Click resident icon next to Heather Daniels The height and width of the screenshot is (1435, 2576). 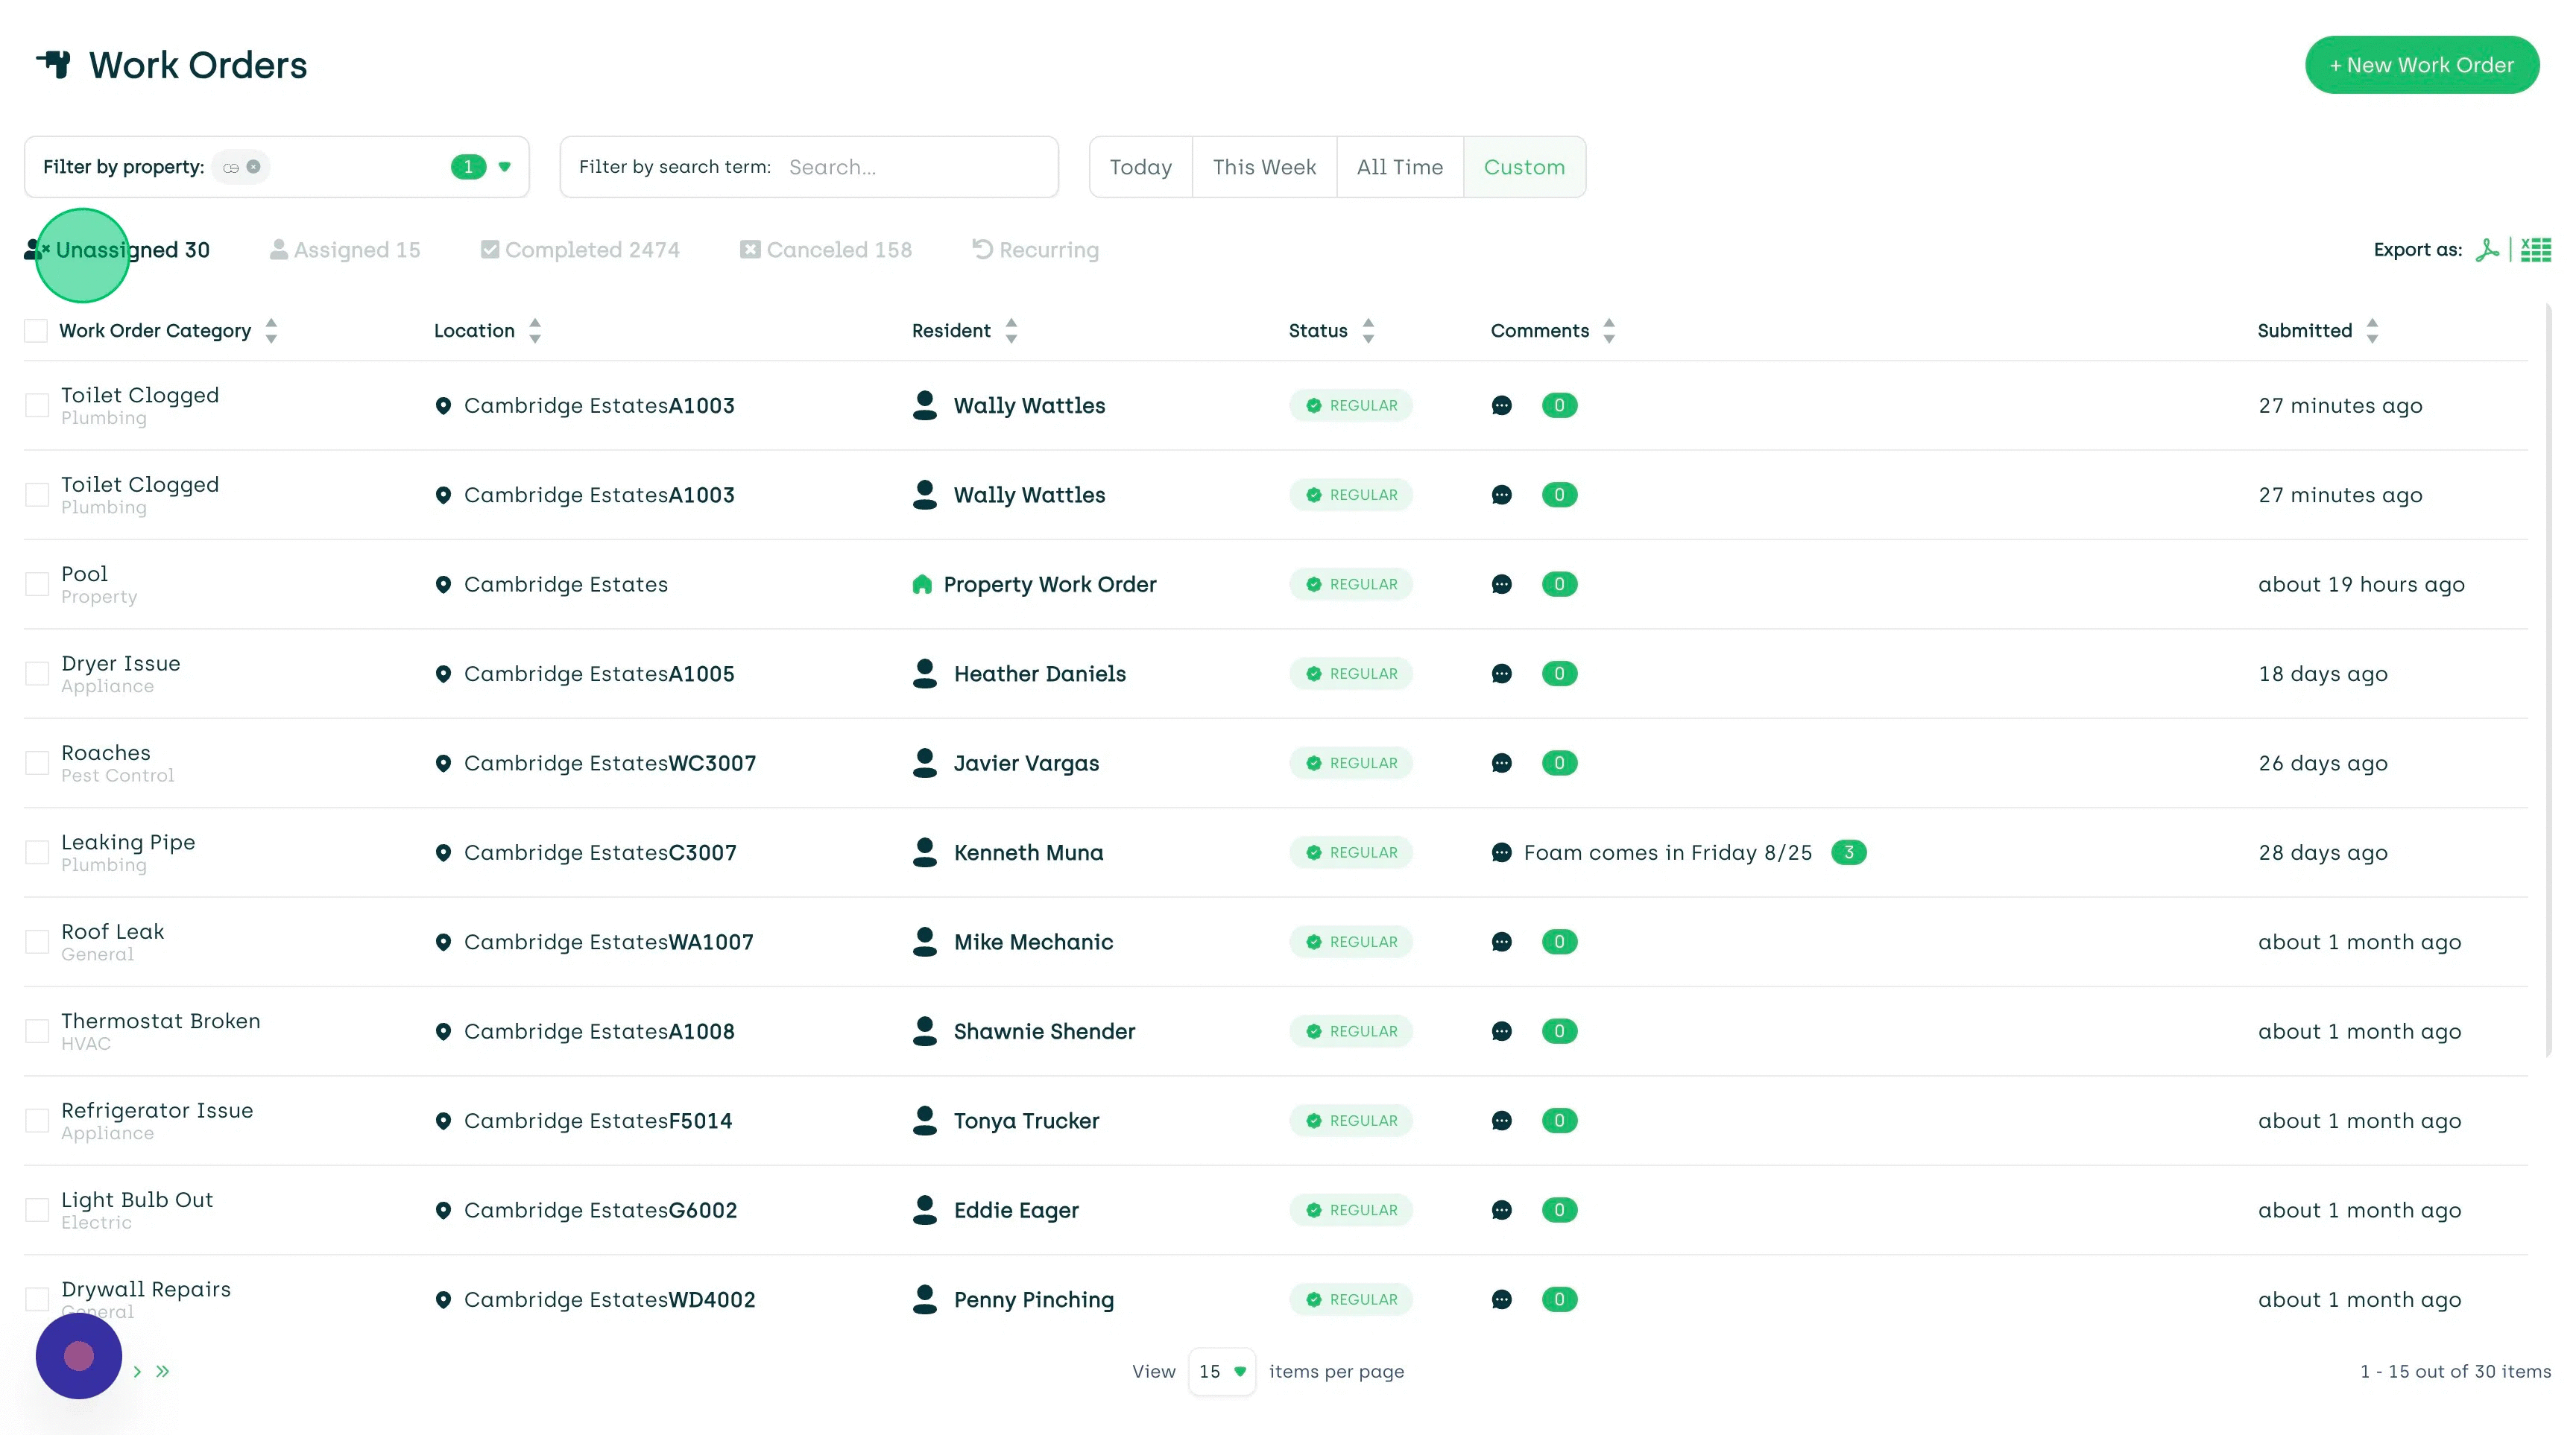[x=925, y=674]
